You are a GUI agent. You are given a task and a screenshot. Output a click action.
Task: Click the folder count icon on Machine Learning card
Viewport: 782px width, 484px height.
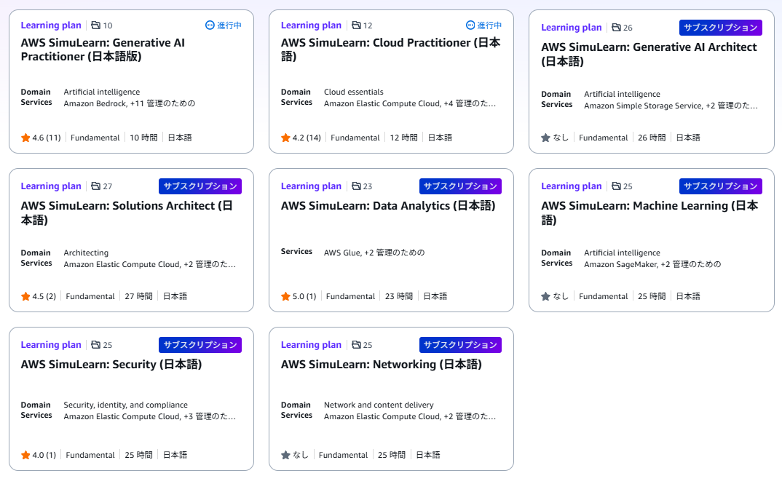[x=617, y=186]
